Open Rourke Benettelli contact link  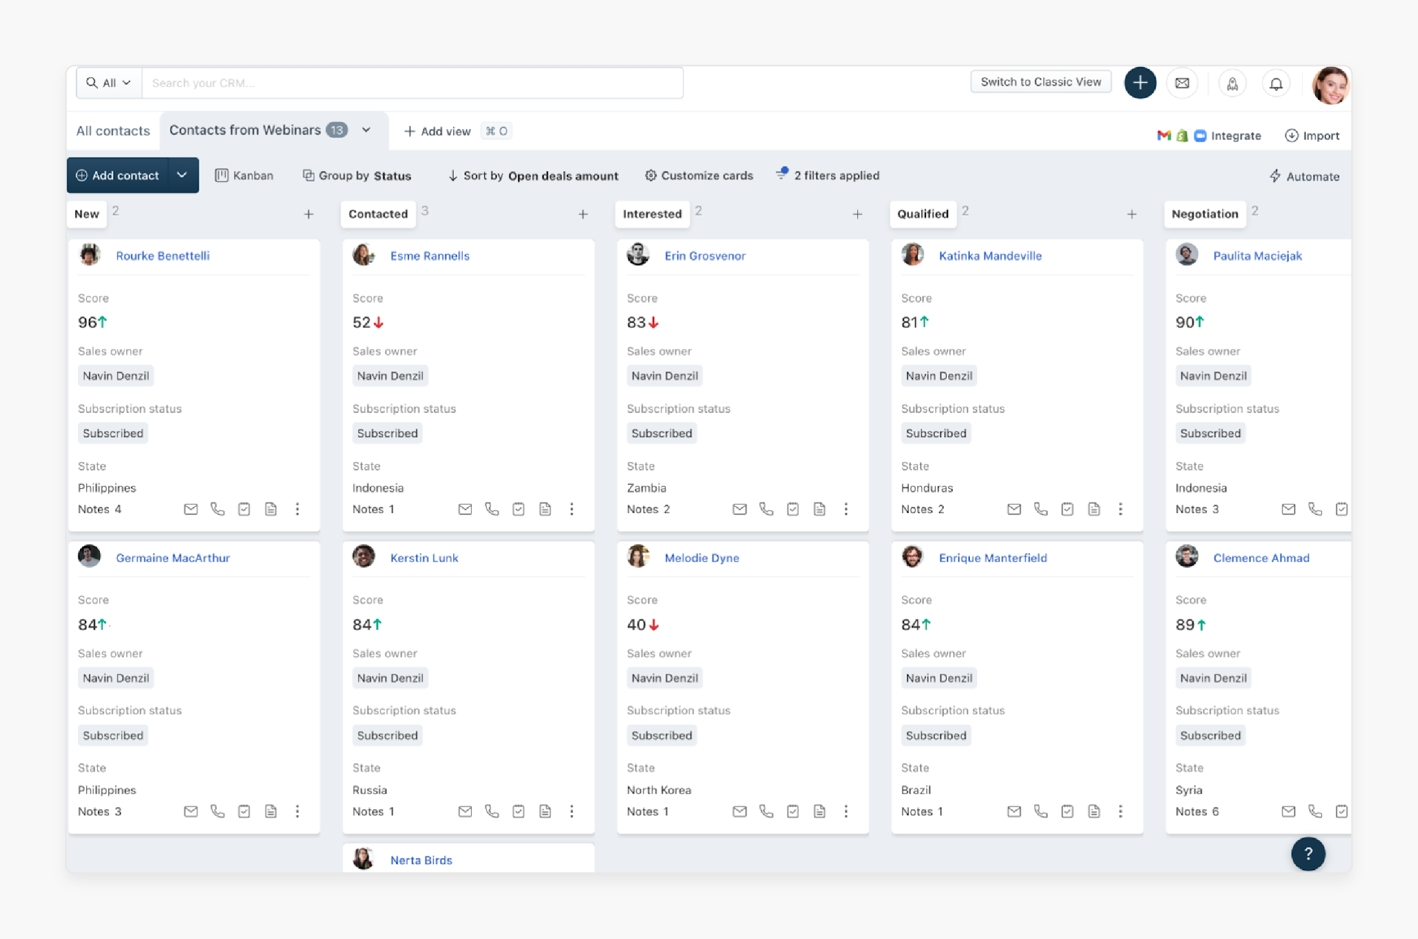pos(163,256)
